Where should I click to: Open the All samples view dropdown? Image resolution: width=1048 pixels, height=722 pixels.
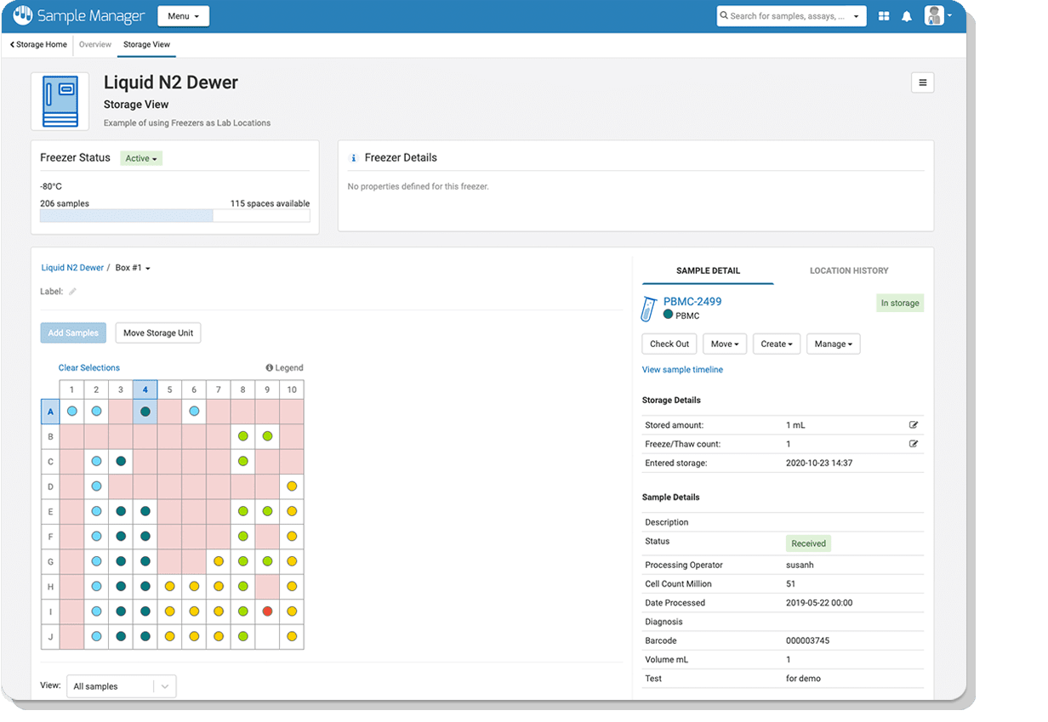tap(122, 686)
